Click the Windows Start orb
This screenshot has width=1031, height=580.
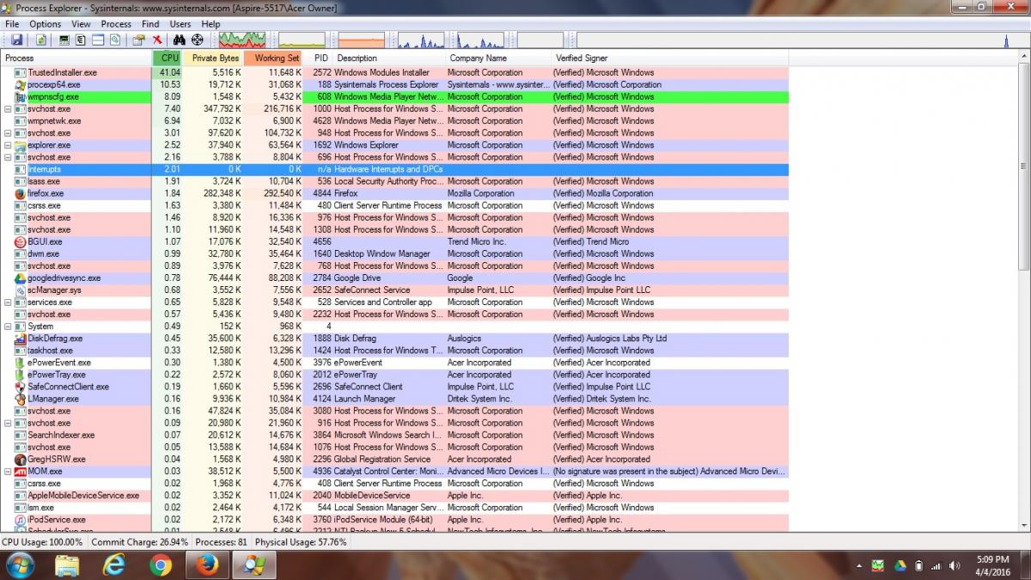20,565
